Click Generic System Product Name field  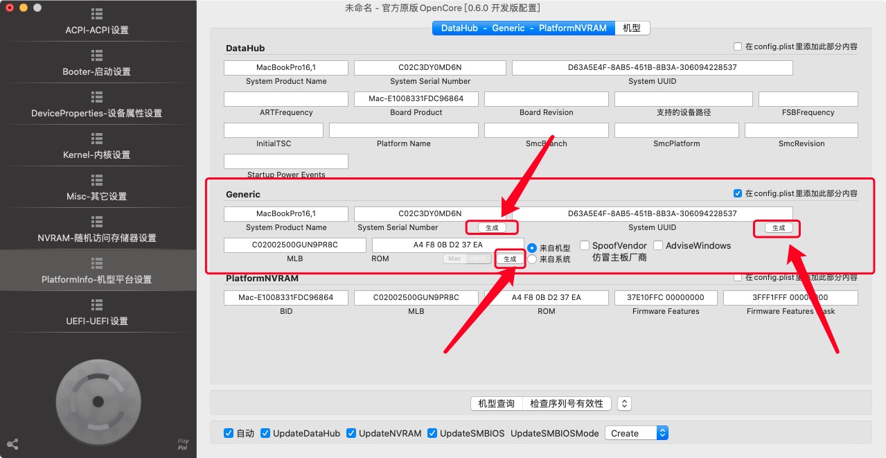[x=286, y=214]
